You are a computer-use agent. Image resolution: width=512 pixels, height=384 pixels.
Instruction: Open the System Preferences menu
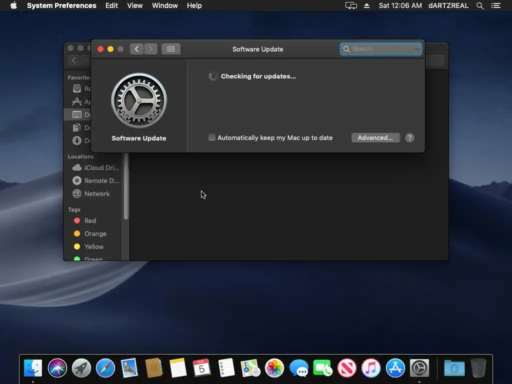[x=61, y=5]
